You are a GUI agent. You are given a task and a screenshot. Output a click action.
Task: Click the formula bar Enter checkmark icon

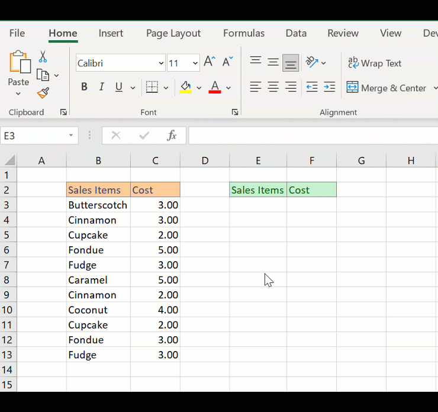144,136
